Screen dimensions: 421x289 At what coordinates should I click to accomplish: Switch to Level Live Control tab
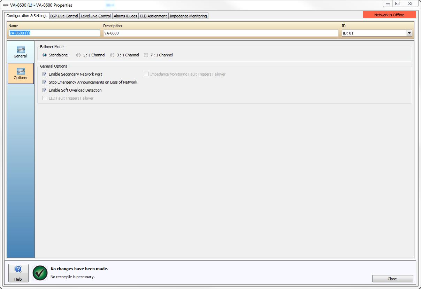96,16
